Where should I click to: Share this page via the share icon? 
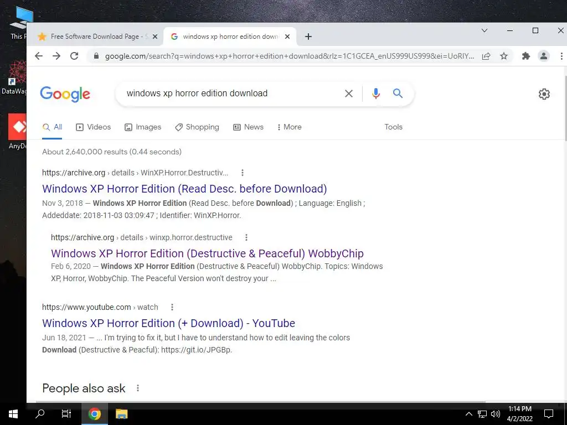pos(486,56)
